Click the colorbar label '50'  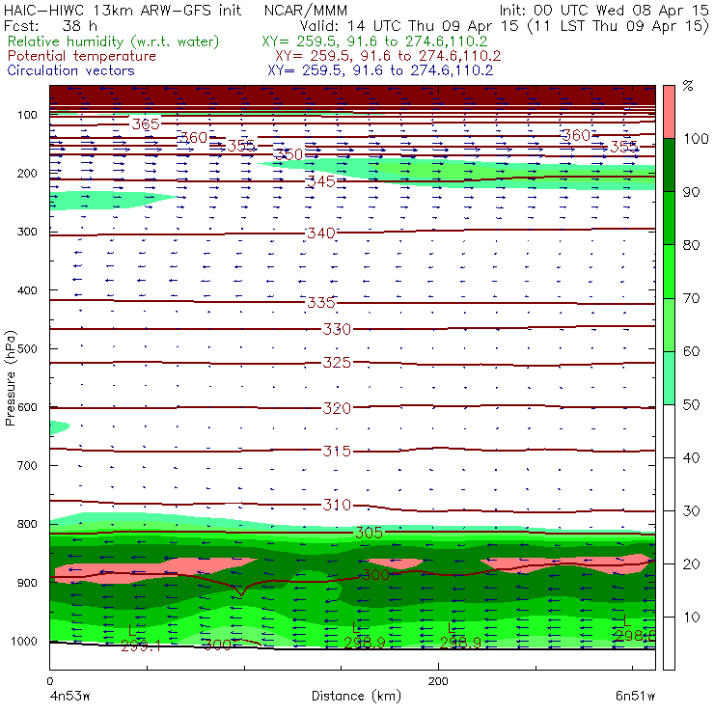pos(691,404)
